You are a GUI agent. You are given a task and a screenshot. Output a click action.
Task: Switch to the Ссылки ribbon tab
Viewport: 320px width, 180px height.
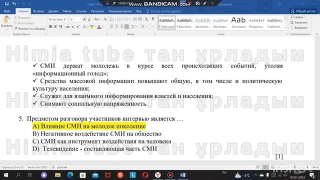click(81, 11)
